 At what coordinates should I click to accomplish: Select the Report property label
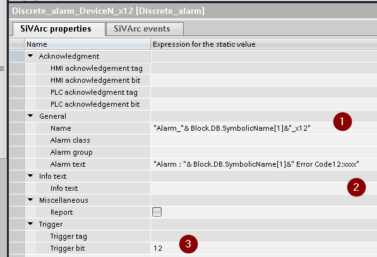tap(61, 212)
